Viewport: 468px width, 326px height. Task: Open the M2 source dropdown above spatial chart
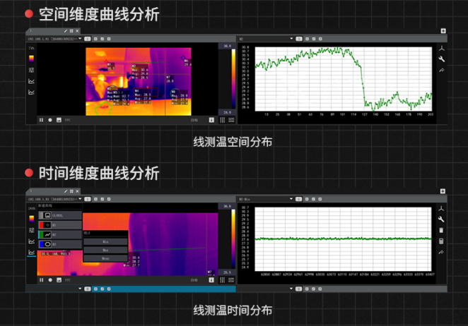pos(291,39)
